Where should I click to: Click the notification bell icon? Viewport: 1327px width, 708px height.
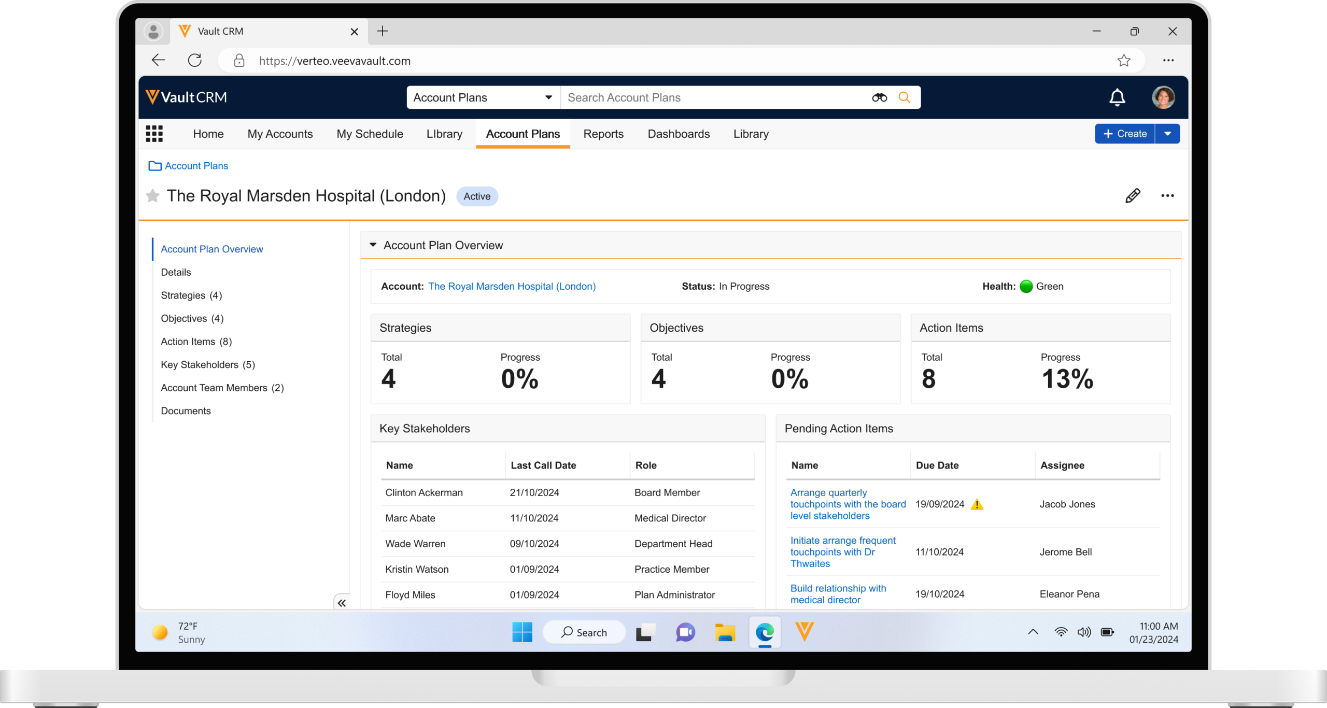(x=1117, y=97)
